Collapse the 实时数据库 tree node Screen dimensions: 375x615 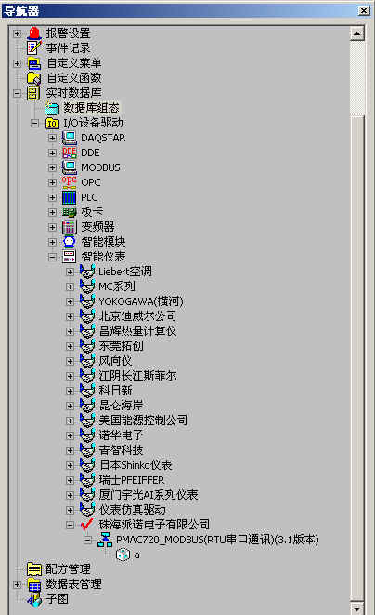[17, 93]
